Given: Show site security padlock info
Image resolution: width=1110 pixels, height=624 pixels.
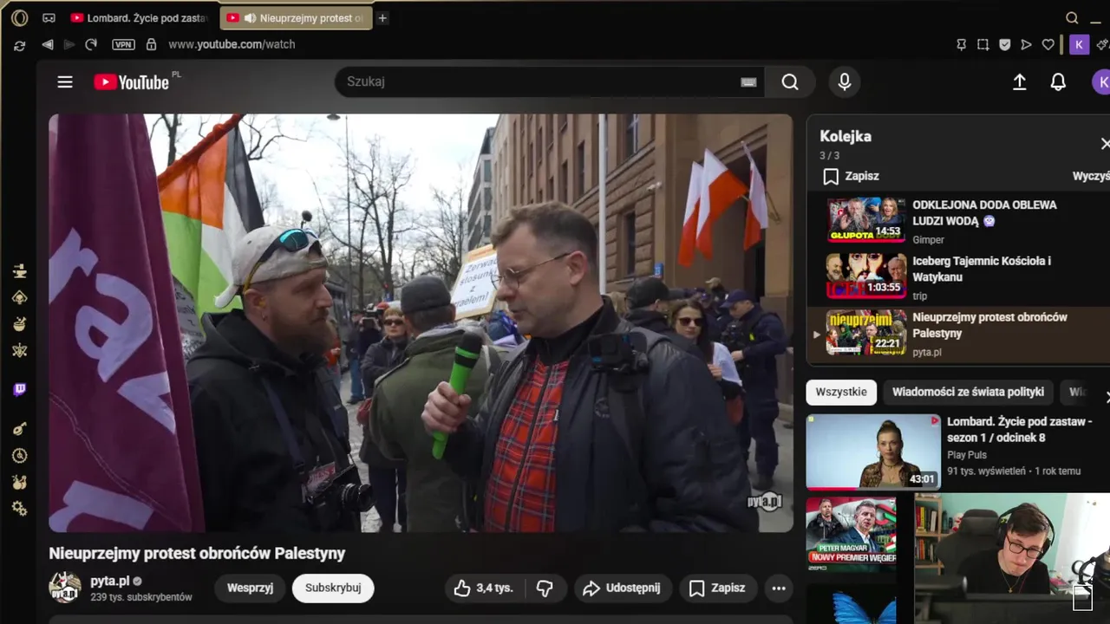Looking at the screenshot, I should 151,44.
